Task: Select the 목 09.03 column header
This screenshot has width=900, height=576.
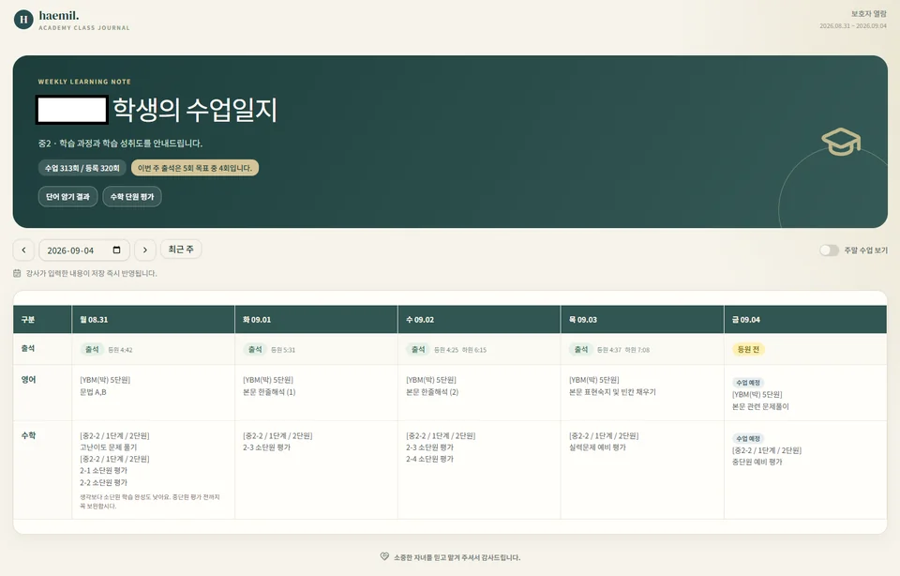Action: pos(642,319)
